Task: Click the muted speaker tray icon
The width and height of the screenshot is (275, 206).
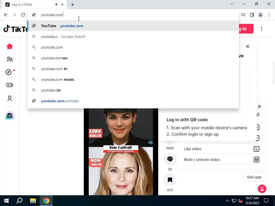Action: 240,201
